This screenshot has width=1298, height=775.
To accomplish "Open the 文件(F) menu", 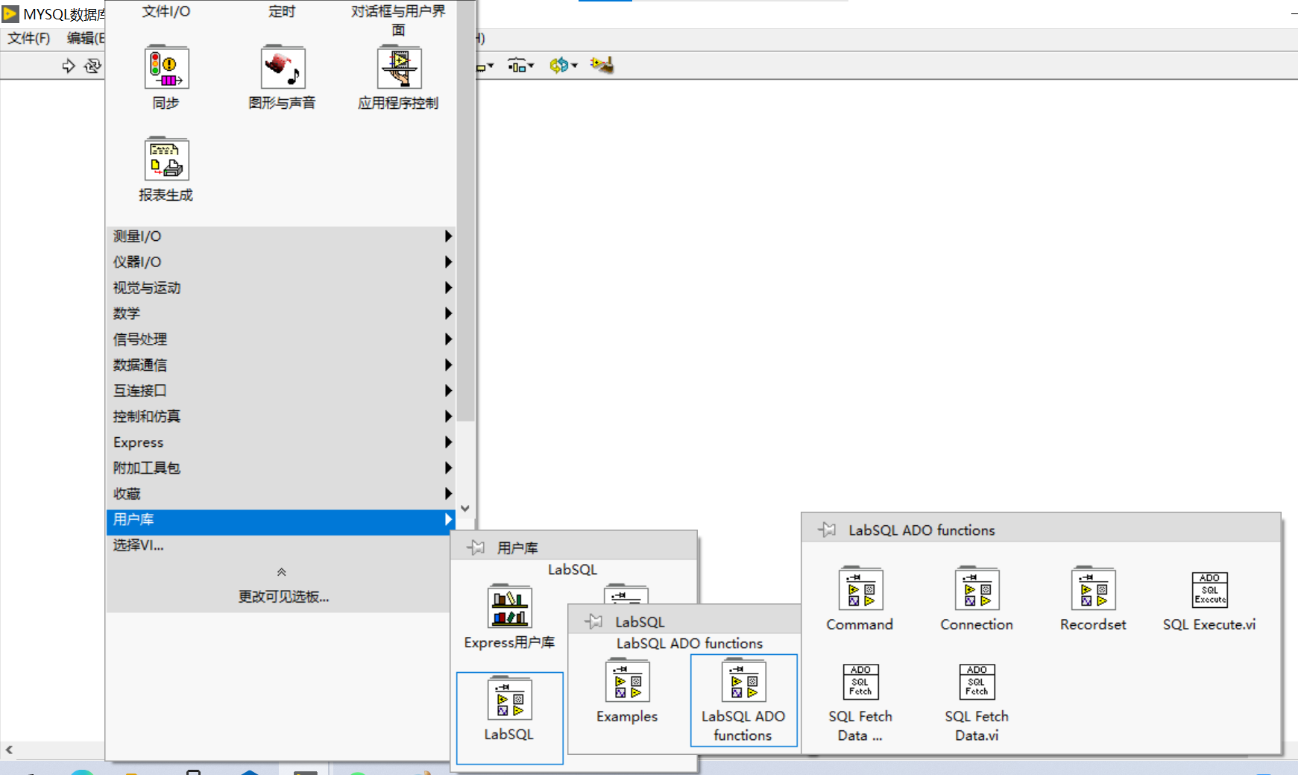I will pyautogui.click(x=28, y=38).
